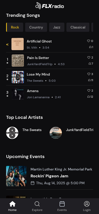The height and width of the screenshot is (214, 99).
Task: Click the Artificial Ghost album cover
Action: tap(18, 44)
